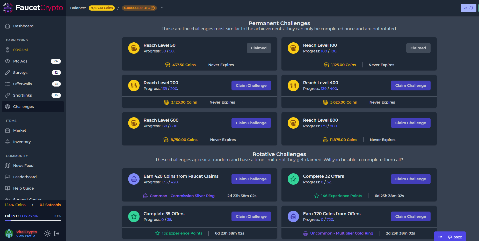This screenshot has height=241, width=479.
Task: Open the chat widget showing 6622
Action: 450,237
